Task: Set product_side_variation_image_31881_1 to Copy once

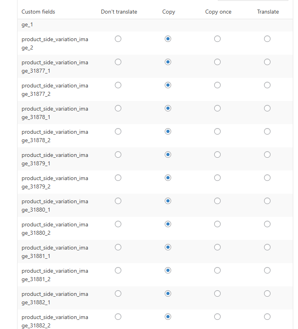Action: coord(217,247)
